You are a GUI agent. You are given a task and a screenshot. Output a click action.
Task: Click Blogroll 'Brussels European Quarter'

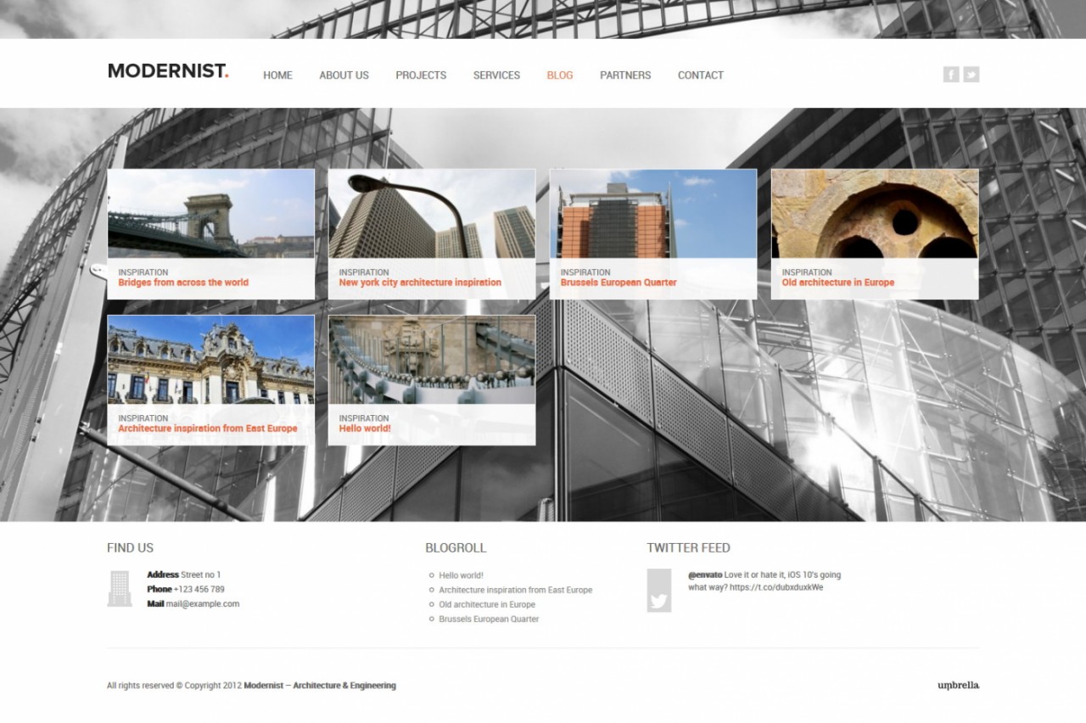[489, 619]
